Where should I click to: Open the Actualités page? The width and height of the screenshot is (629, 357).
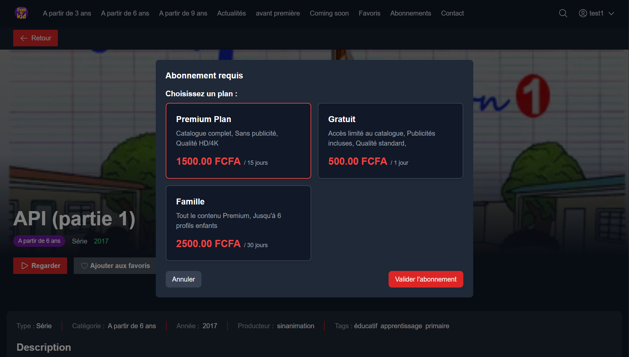point(231,13)
